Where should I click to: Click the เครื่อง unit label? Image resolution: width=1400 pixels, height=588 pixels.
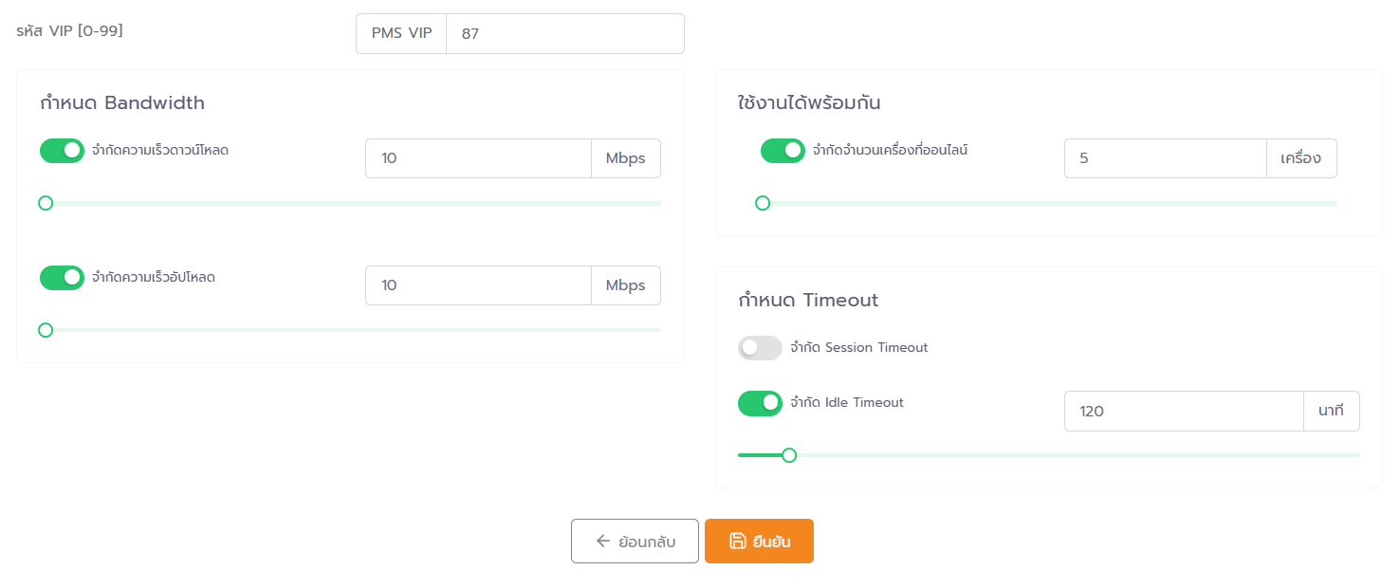[x=1301, y=158]
